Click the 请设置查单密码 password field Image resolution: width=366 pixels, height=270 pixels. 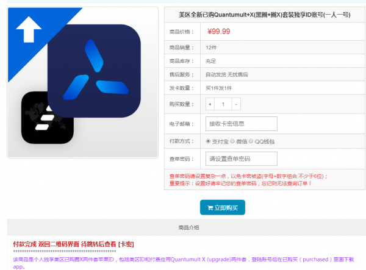coord(242,159)
